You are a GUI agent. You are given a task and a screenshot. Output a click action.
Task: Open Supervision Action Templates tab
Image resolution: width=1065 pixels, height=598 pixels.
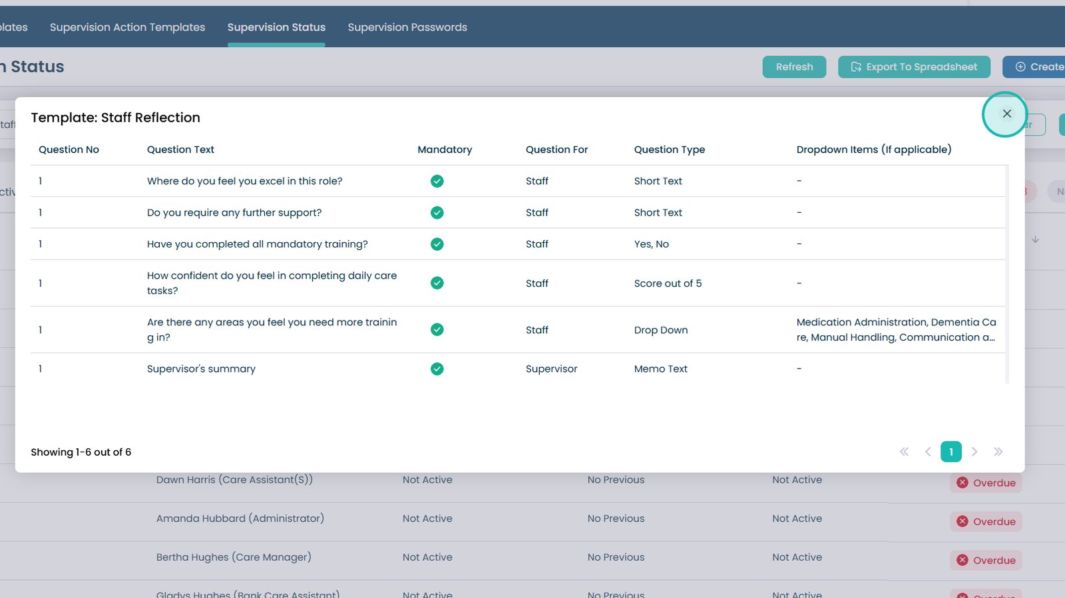[x=127, y=27]
